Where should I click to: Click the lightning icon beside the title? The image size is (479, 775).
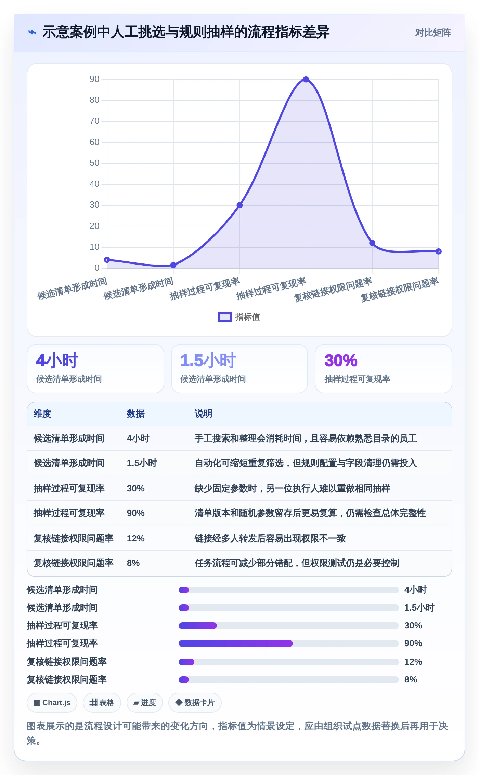coord(32,33)
